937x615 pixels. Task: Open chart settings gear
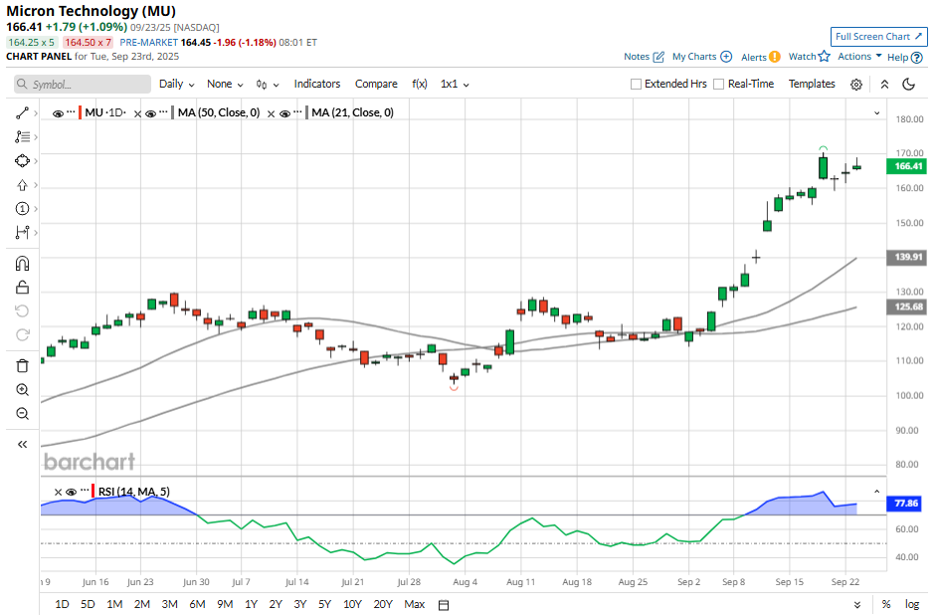click(856, 85)
